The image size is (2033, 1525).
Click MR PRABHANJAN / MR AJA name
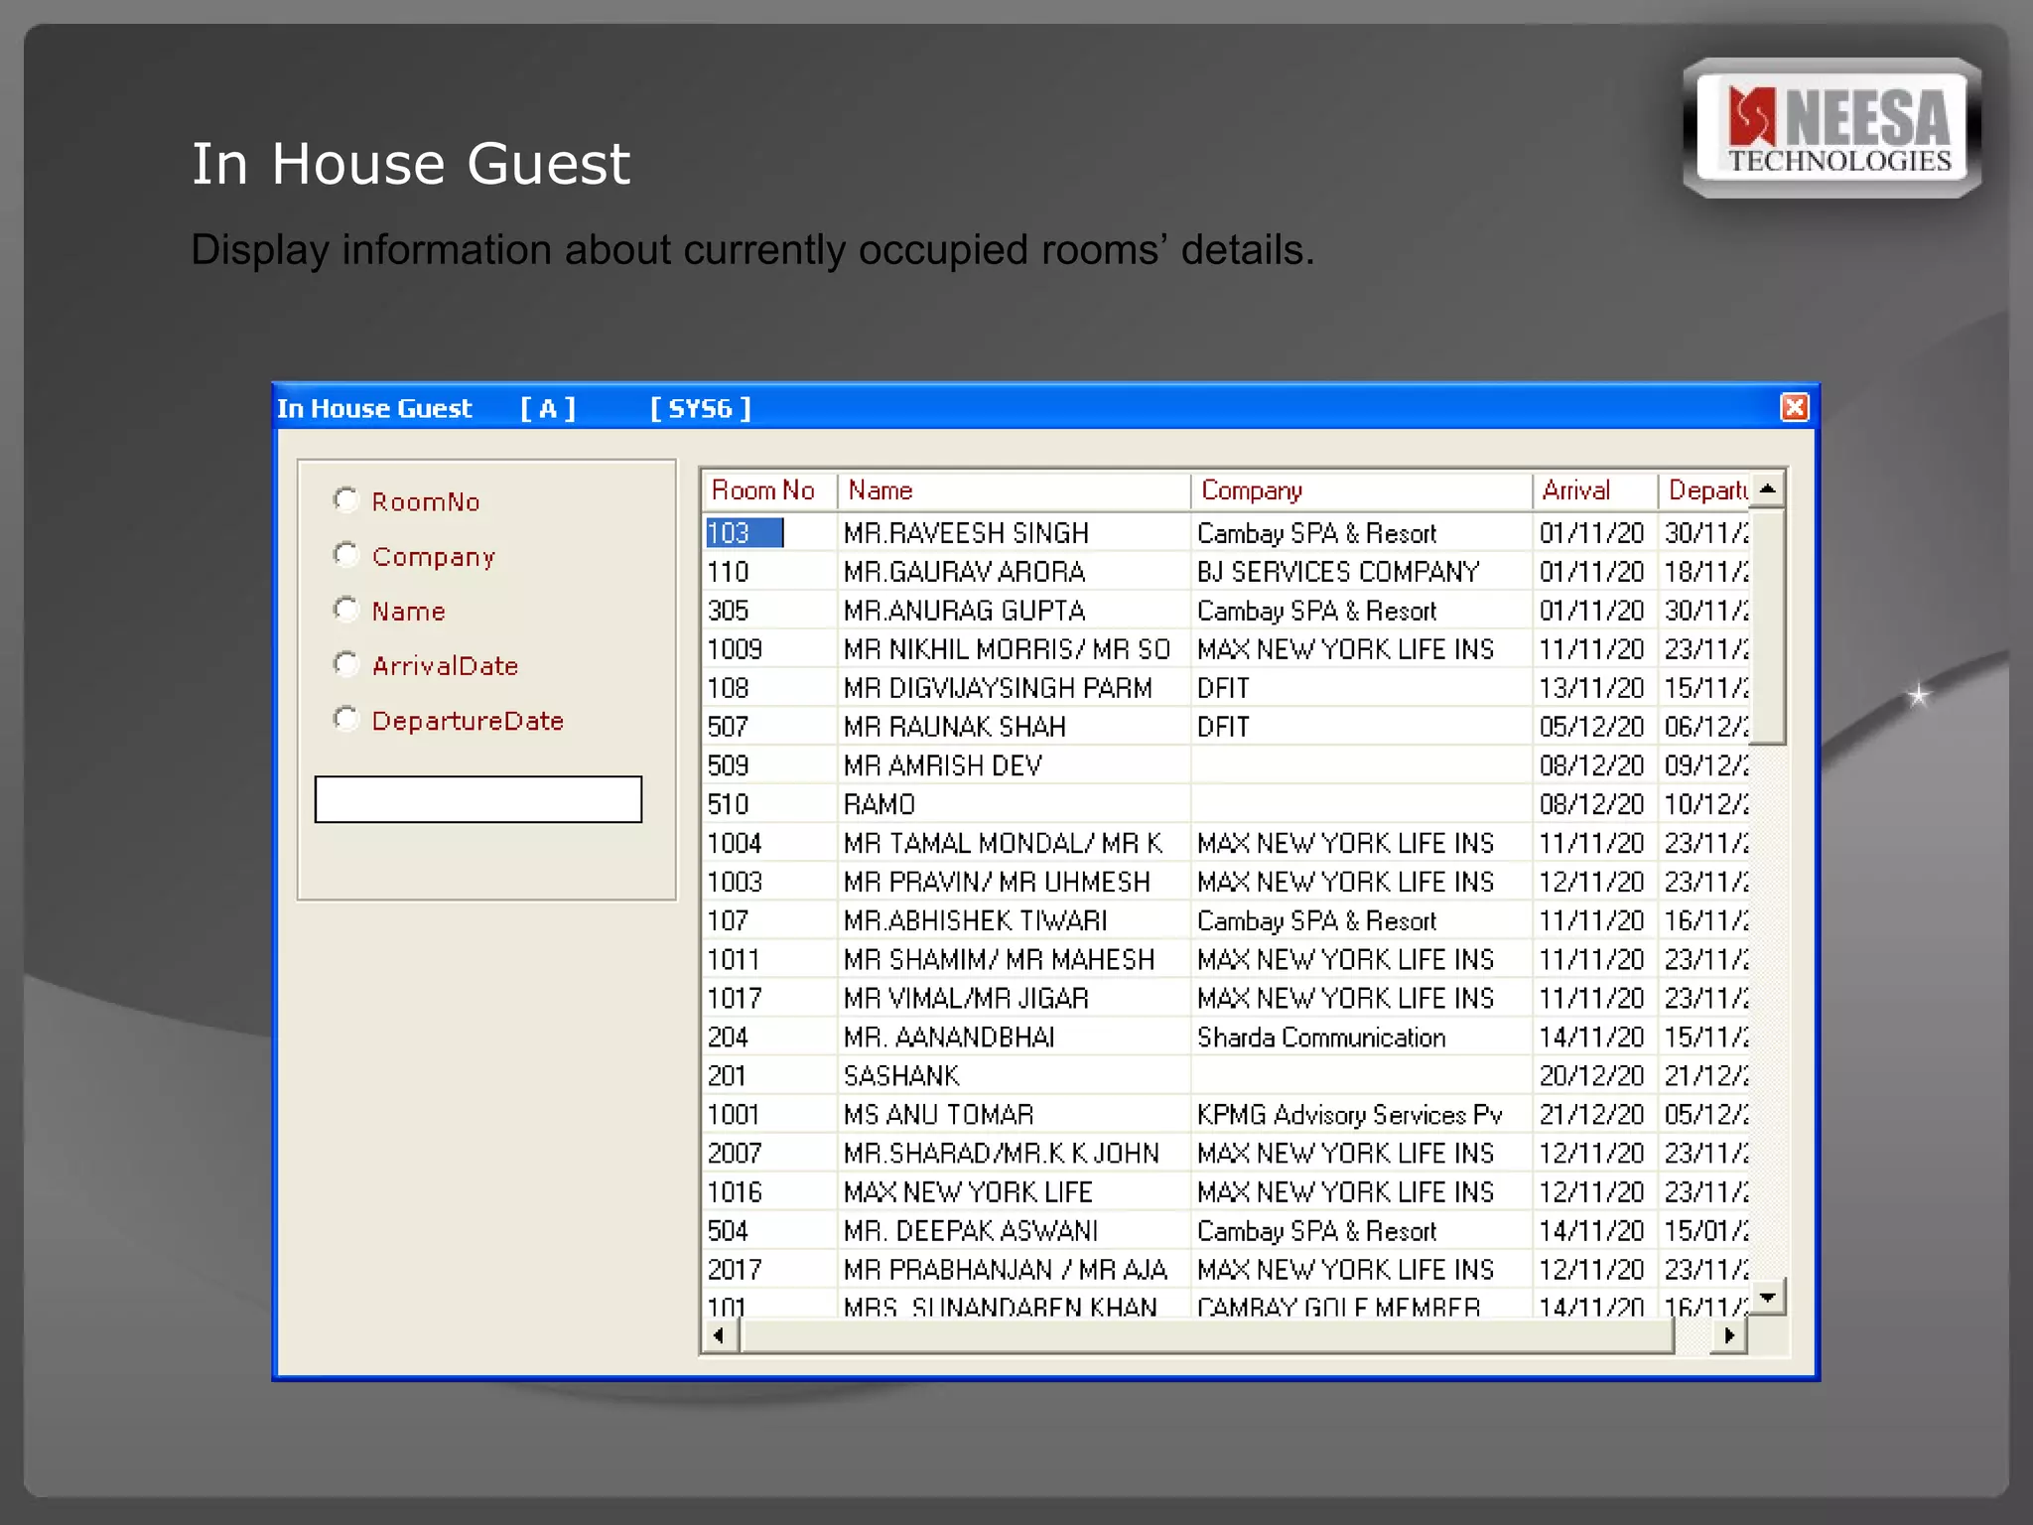pyautogui.click(x=1005, y=1269)
